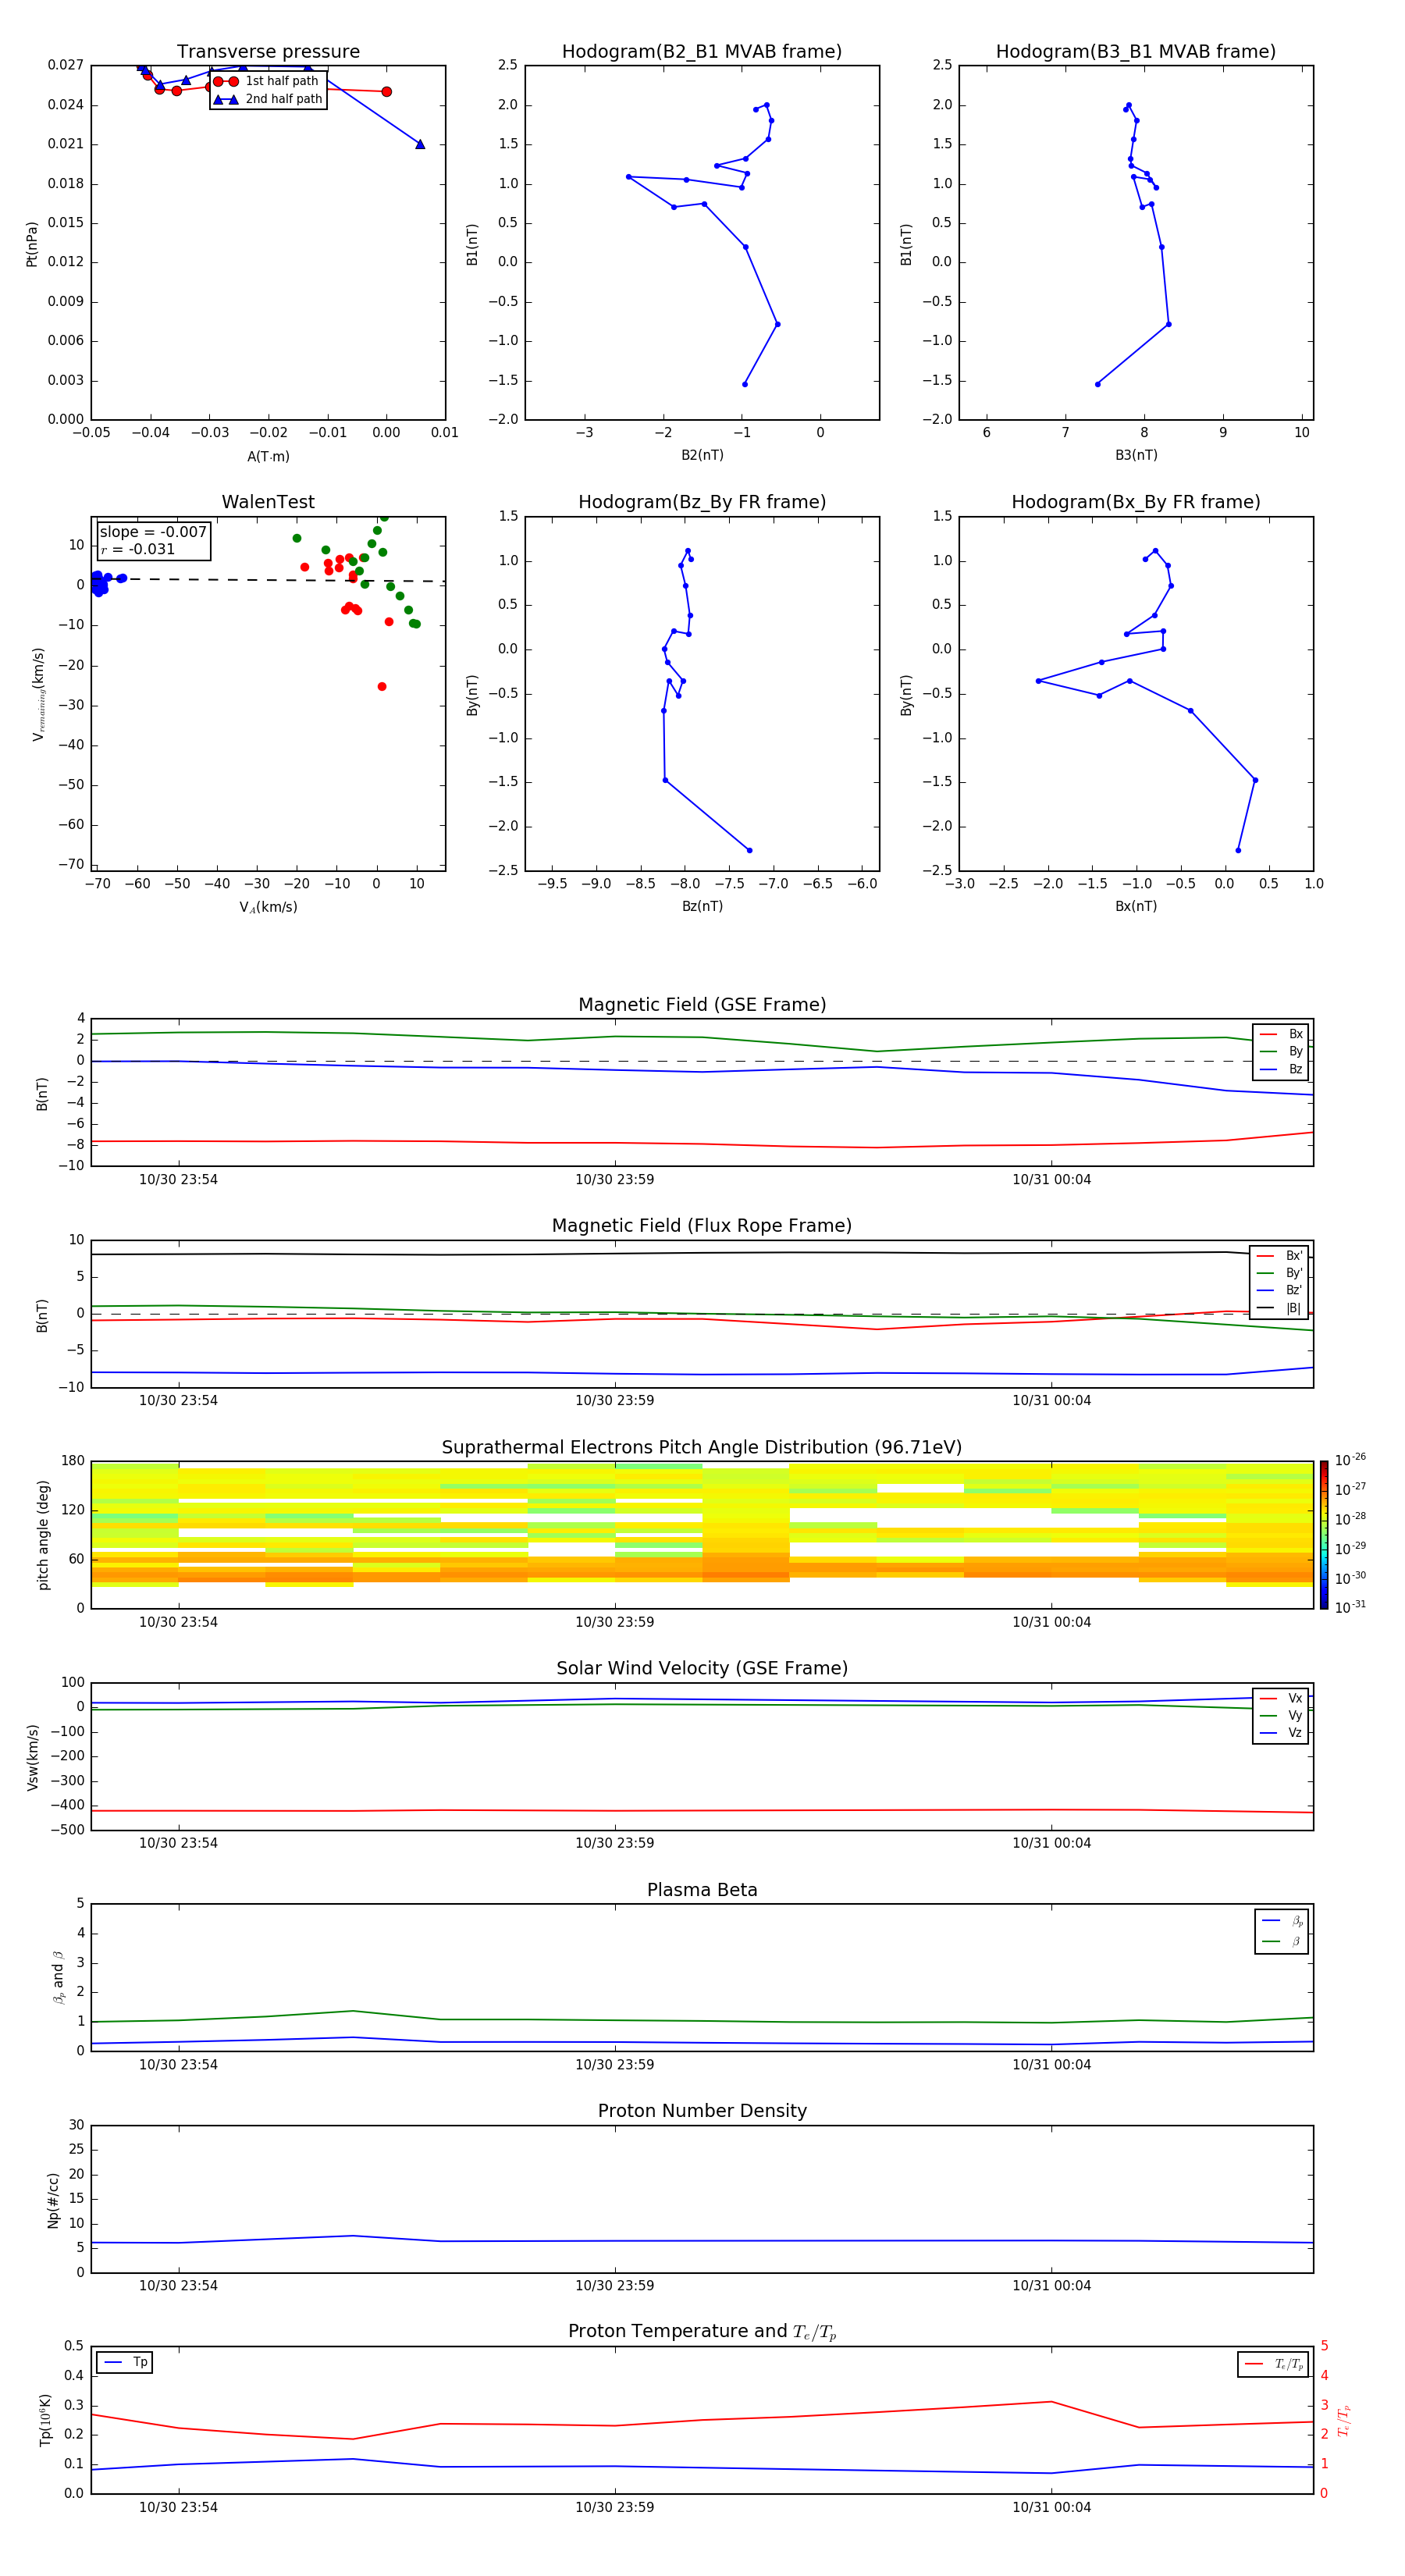Click the "V_A(km/s)" x-axis label

coord(268,907)
